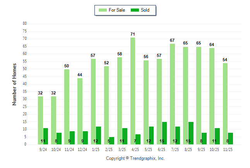250x168 pixels.
Task: Select the 9/24 For Sale bar
Action: coord(40,120)
